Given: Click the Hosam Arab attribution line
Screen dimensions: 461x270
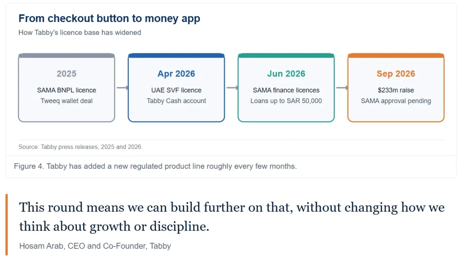Looking at the screenshot, I should coord(95,246).
